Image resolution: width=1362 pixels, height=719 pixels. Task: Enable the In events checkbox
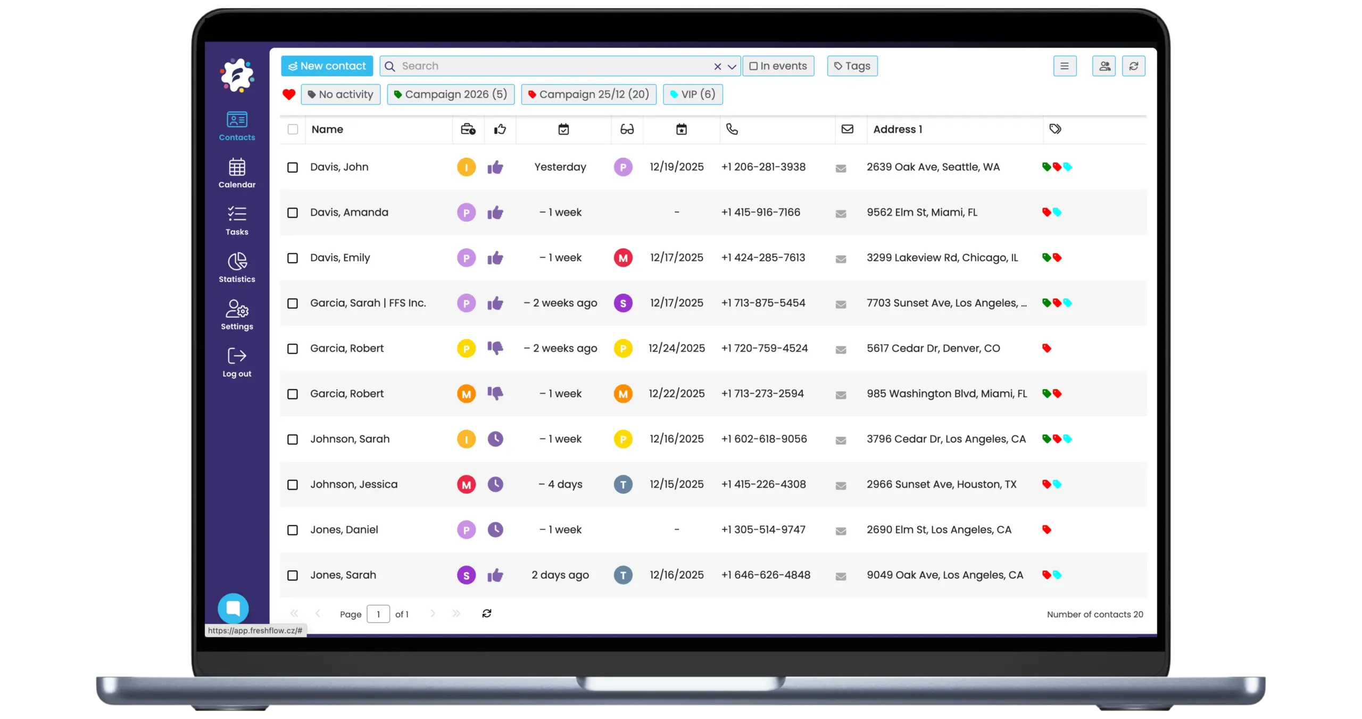click(x=753, y=66)
